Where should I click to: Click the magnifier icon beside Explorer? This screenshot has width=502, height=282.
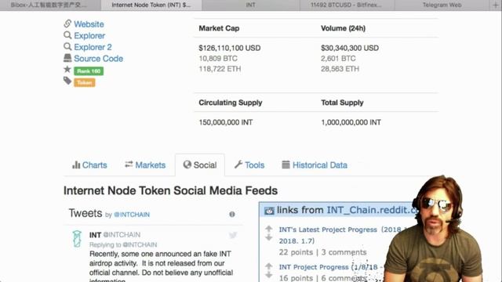click(x=67, y=34)
